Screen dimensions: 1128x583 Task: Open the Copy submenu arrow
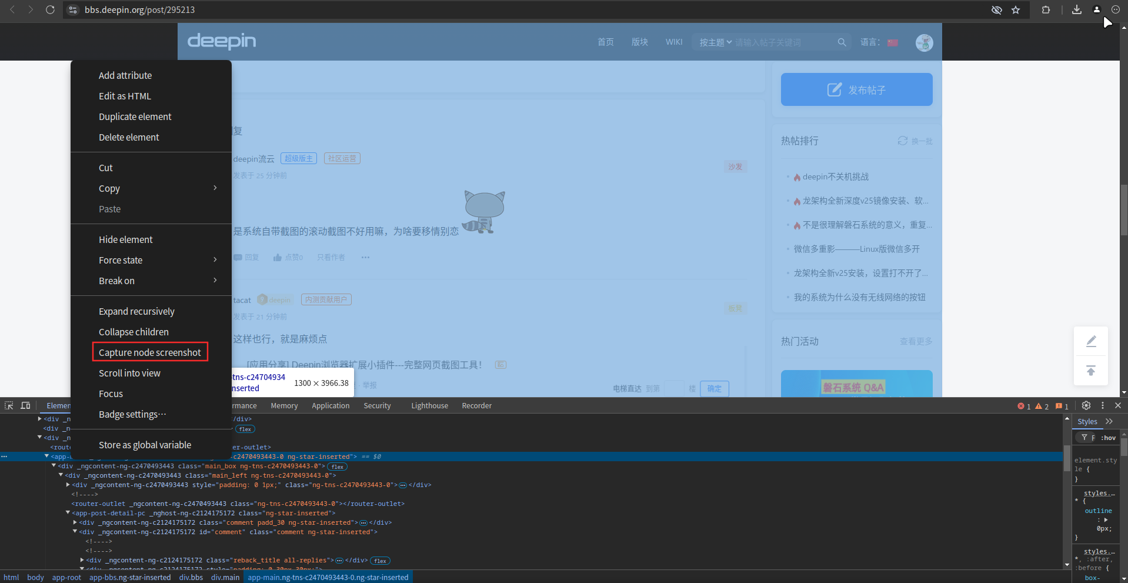tap(215, 188)
